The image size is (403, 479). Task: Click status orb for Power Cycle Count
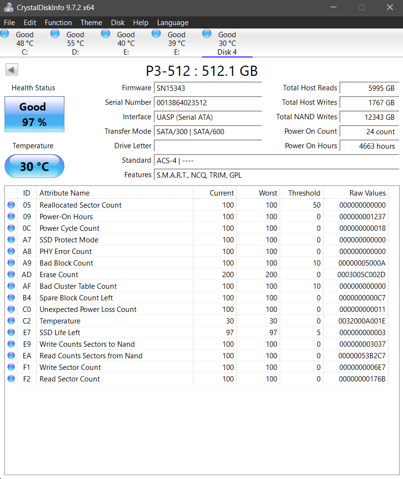(11, 228)
